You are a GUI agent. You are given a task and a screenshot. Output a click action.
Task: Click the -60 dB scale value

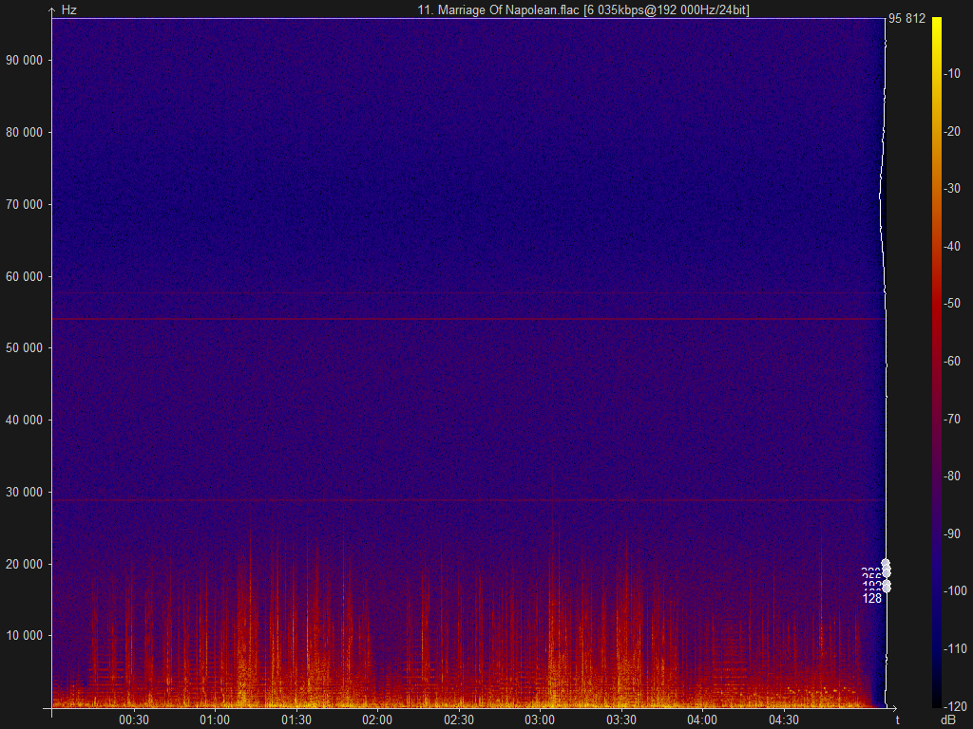pos(952,361)
